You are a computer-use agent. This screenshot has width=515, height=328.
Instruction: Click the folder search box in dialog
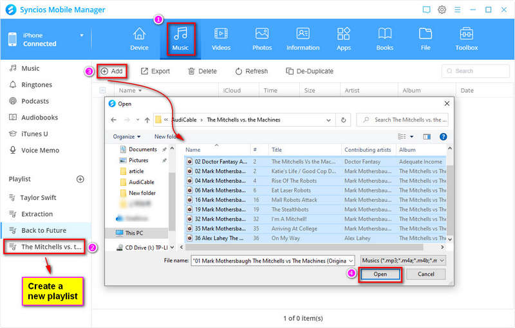point(402,120)
